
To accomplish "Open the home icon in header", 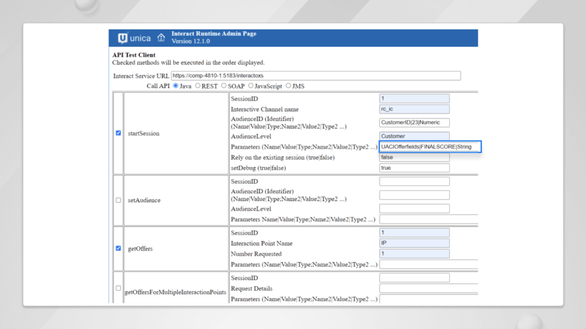I will pyautogui.click(x=161, y=37).
